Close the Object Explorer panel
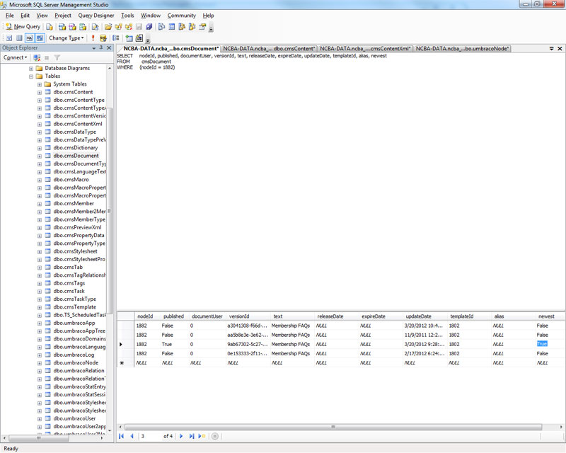The image size is (566, 453). click(x=109, y=47)
